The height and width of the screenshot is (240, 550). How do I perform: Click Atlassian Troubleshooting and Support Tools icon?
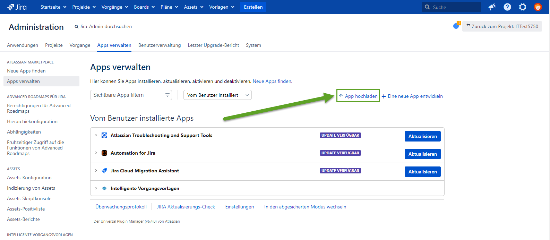104,135
